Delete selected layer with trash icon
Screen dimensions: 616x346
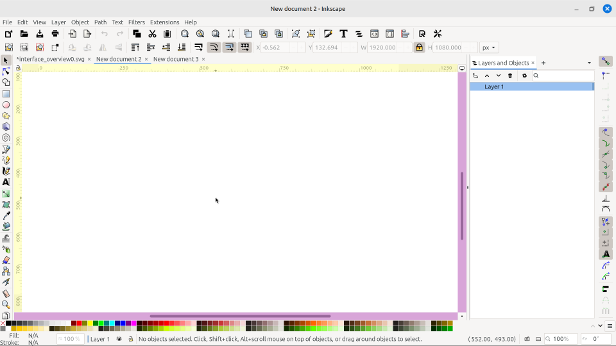point(510,76)
